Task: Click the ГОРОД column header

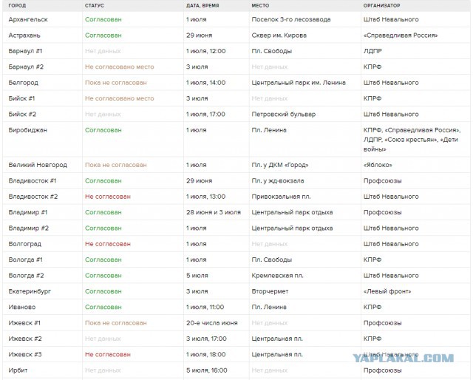Action: pyautogui.click(x=17, y=5)
